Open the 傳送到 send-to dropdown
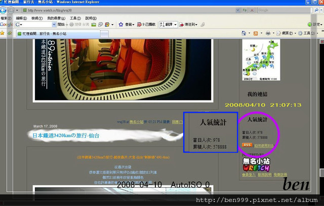This screenshot has width=324, height=206. (x=188, y=25)
